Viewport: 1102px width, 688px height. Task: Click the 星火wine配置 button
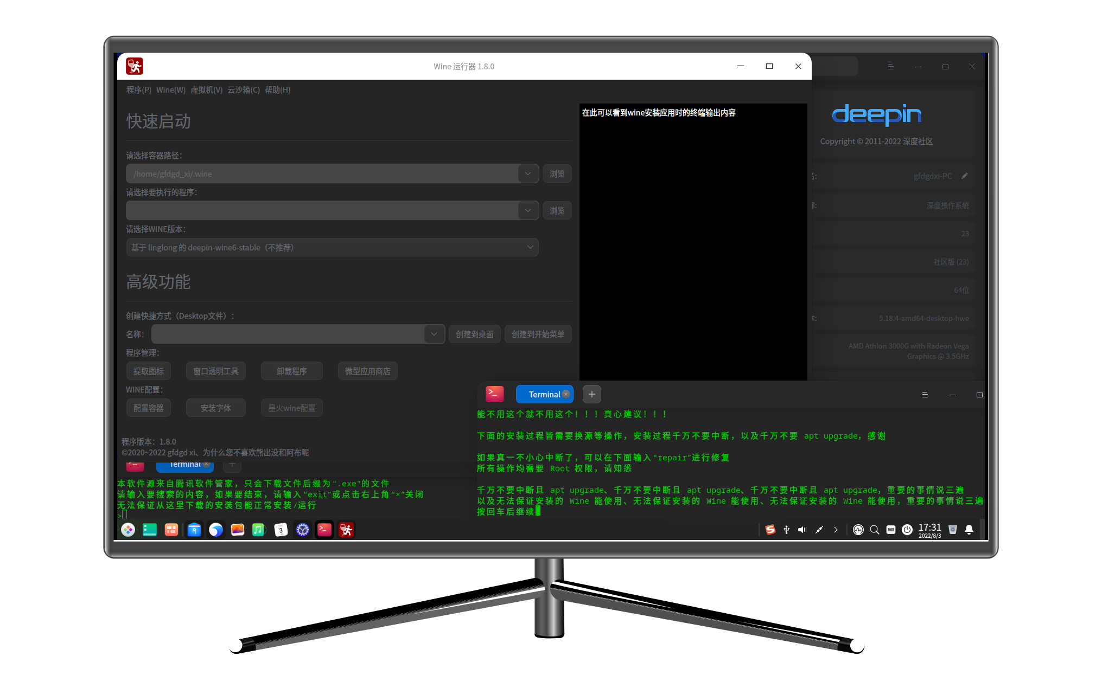tap(292, 408)
